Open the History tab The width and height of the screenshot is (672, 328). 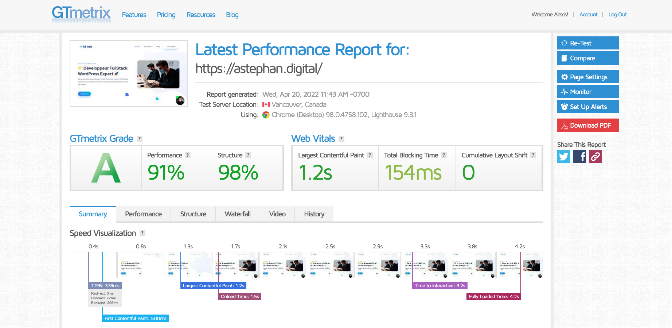(314, 214)
